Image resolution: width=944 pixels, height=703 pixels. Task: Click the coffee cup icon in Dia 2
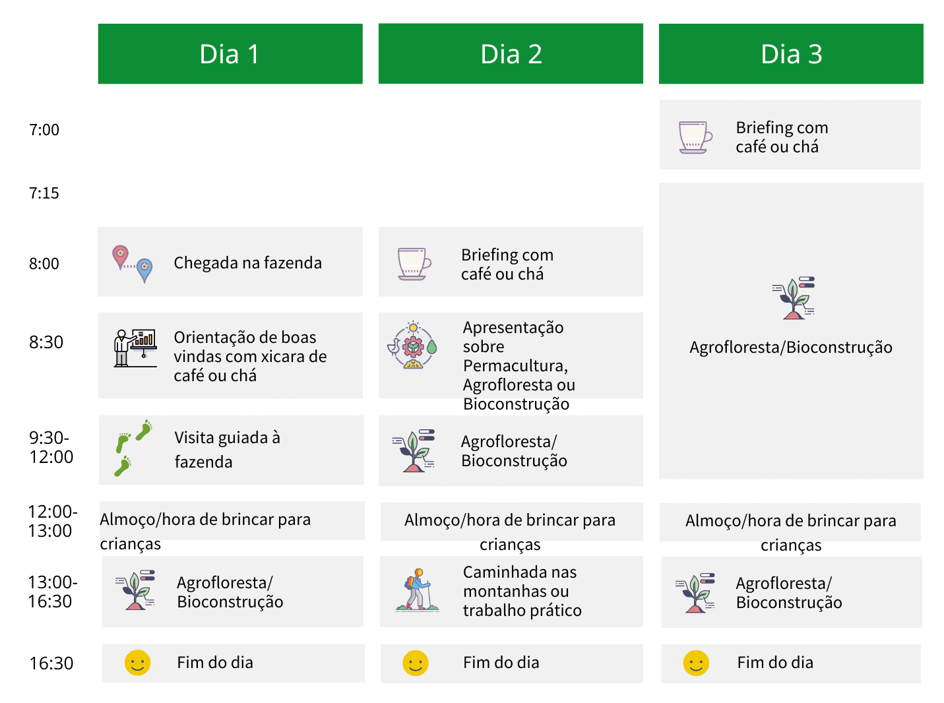[x=414, y=264]
